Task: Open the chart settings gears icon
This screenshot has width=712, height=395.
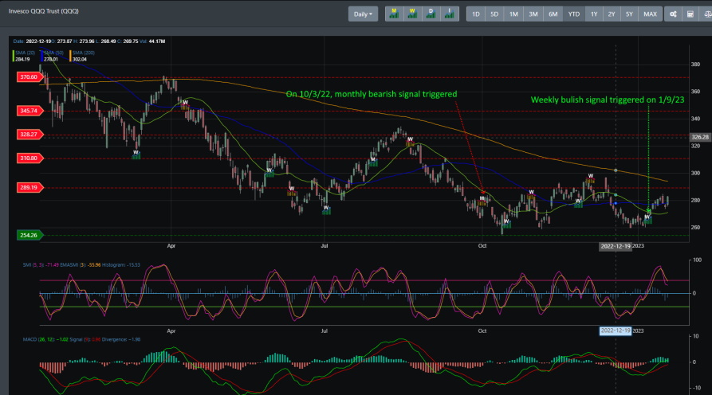Action: (x=673, y=14)
